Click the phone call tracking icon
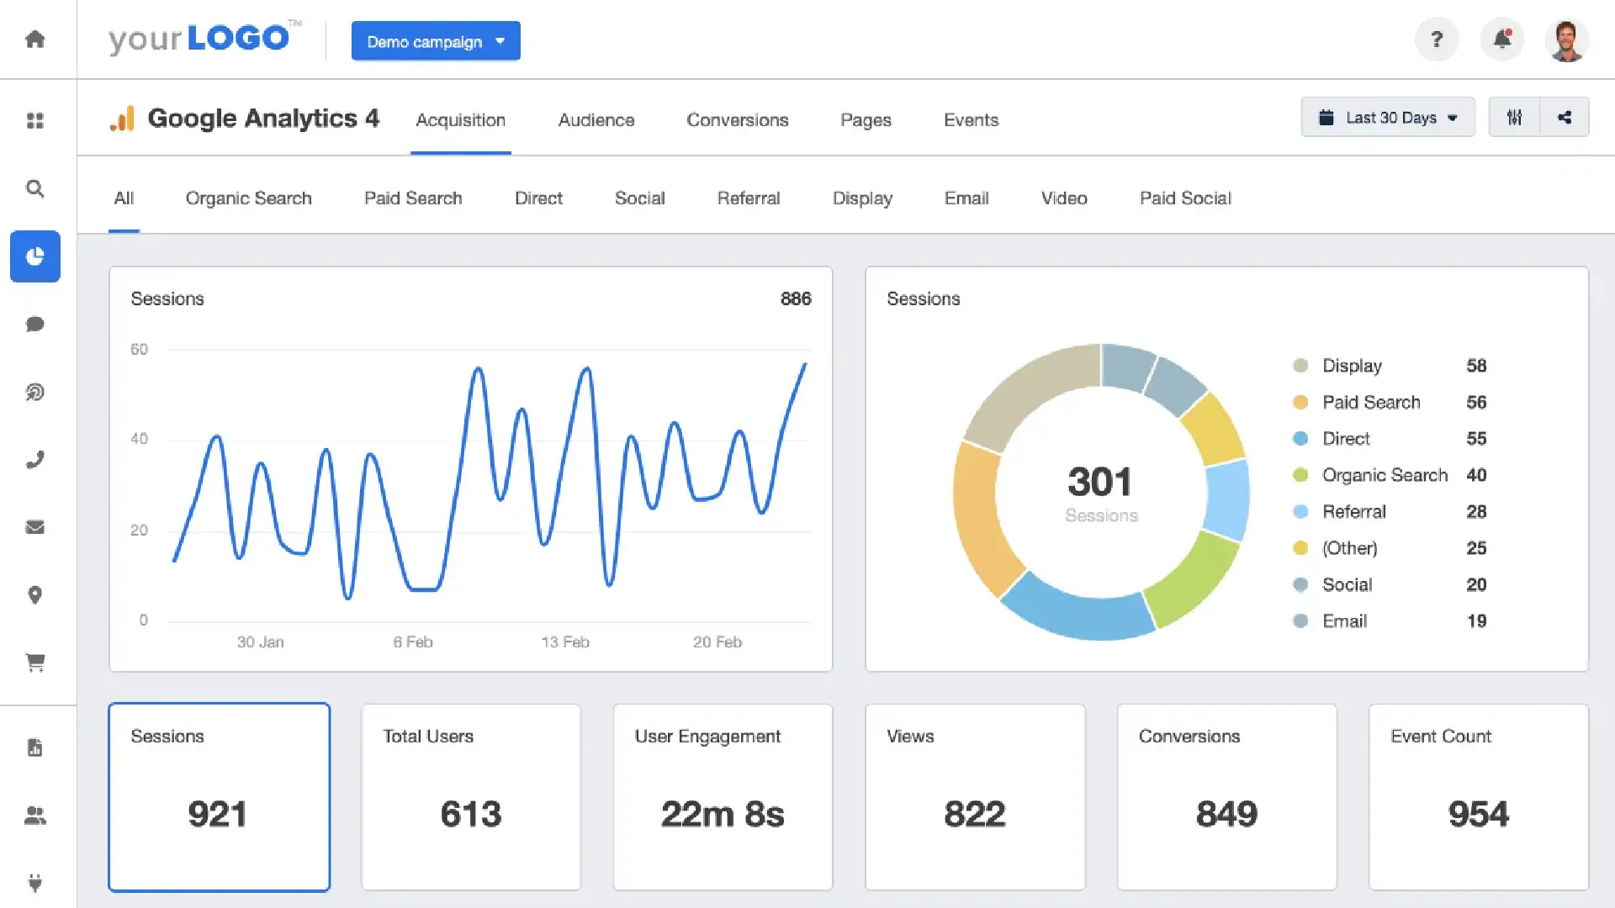The width and height of the screenshot is (1615, 908). click(x=34, y=460)
